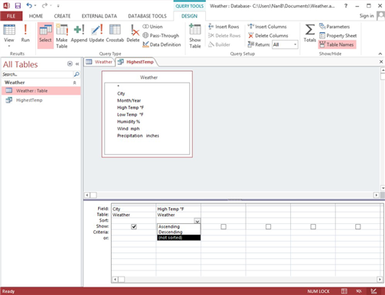Click the search magnifier in navigation pane
Screen dimensions: 385x295
(77, 74)
